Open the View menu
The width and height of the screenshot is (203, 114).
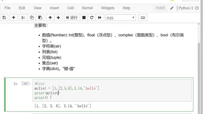click(37, 8)
